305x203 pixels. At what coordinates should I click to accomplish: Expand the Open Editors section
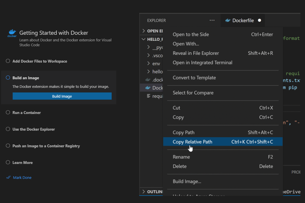[144, 31]
